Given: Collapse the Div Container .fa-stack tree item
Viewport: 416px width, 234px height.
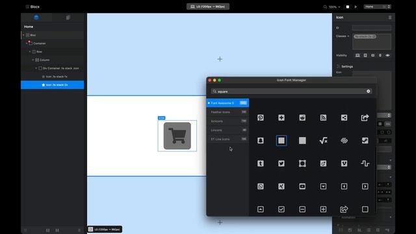Looking at the screenshot, I should pyautogui.click(x=36, y=68).
